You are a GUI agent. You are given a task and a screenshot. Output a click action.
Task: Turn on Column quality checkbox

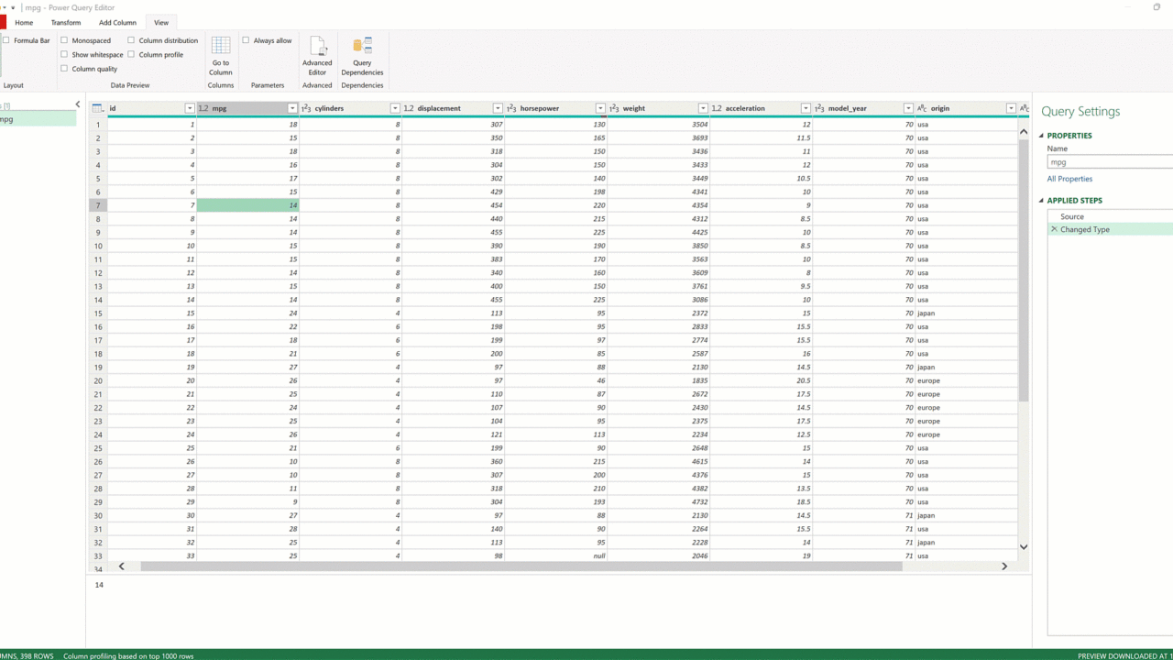(x=64, y=69)
